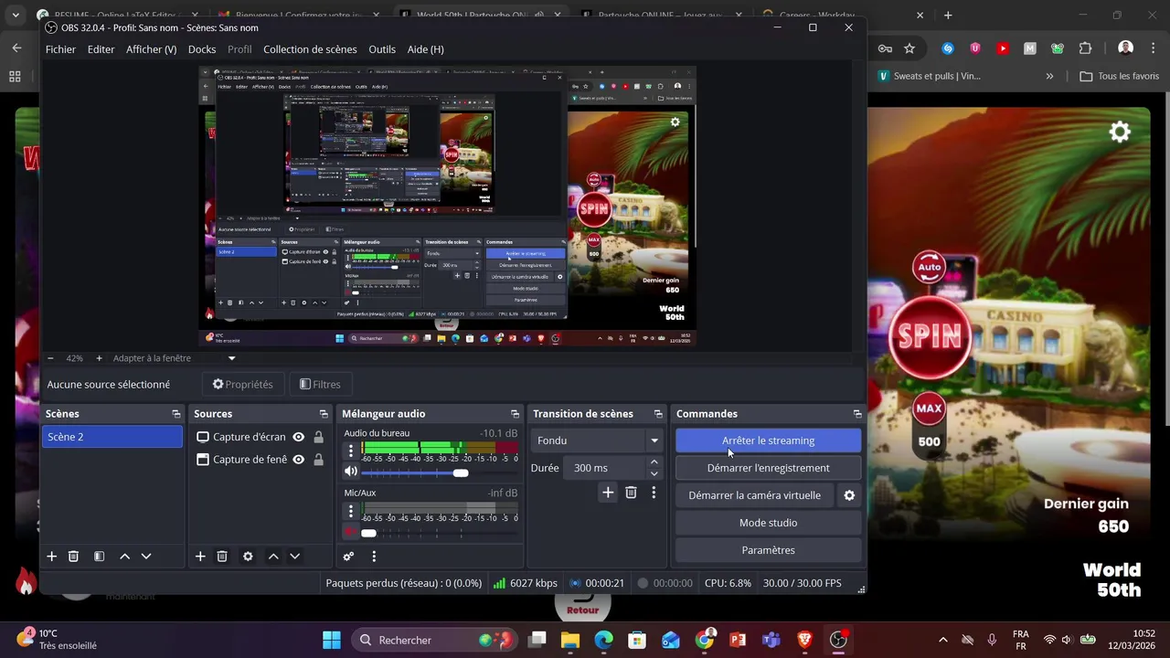This screenshot has height=658, width=1170.
Task: Undock the Scènes panel
Action: (x=176, y=414)
